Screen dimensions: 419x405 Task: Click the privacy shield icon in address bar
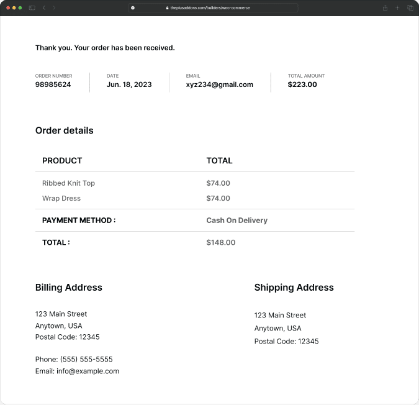coord(133,7)
